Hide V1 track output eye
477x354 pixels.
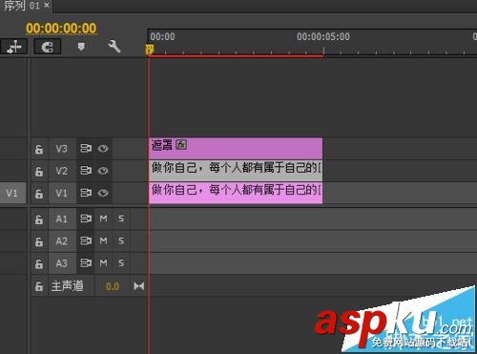(x=103, y=193)
